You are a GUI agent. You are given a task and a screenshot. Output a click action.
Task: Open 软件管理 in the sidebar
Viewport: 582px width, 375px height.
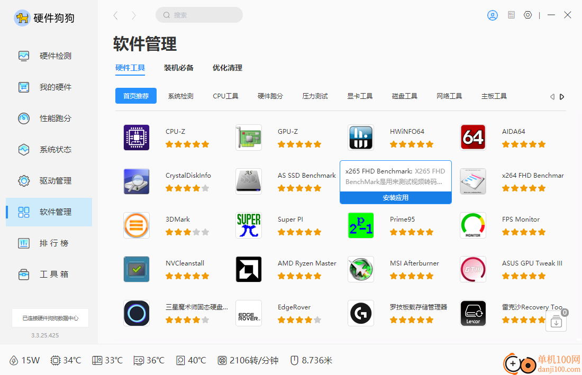[x=49, y=212]
